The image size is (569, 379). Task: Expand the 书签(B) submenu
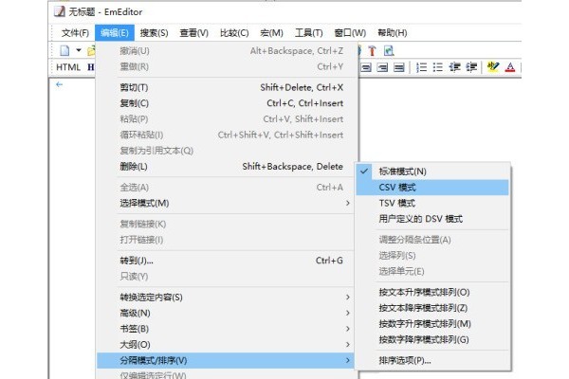tap(226, 329)
